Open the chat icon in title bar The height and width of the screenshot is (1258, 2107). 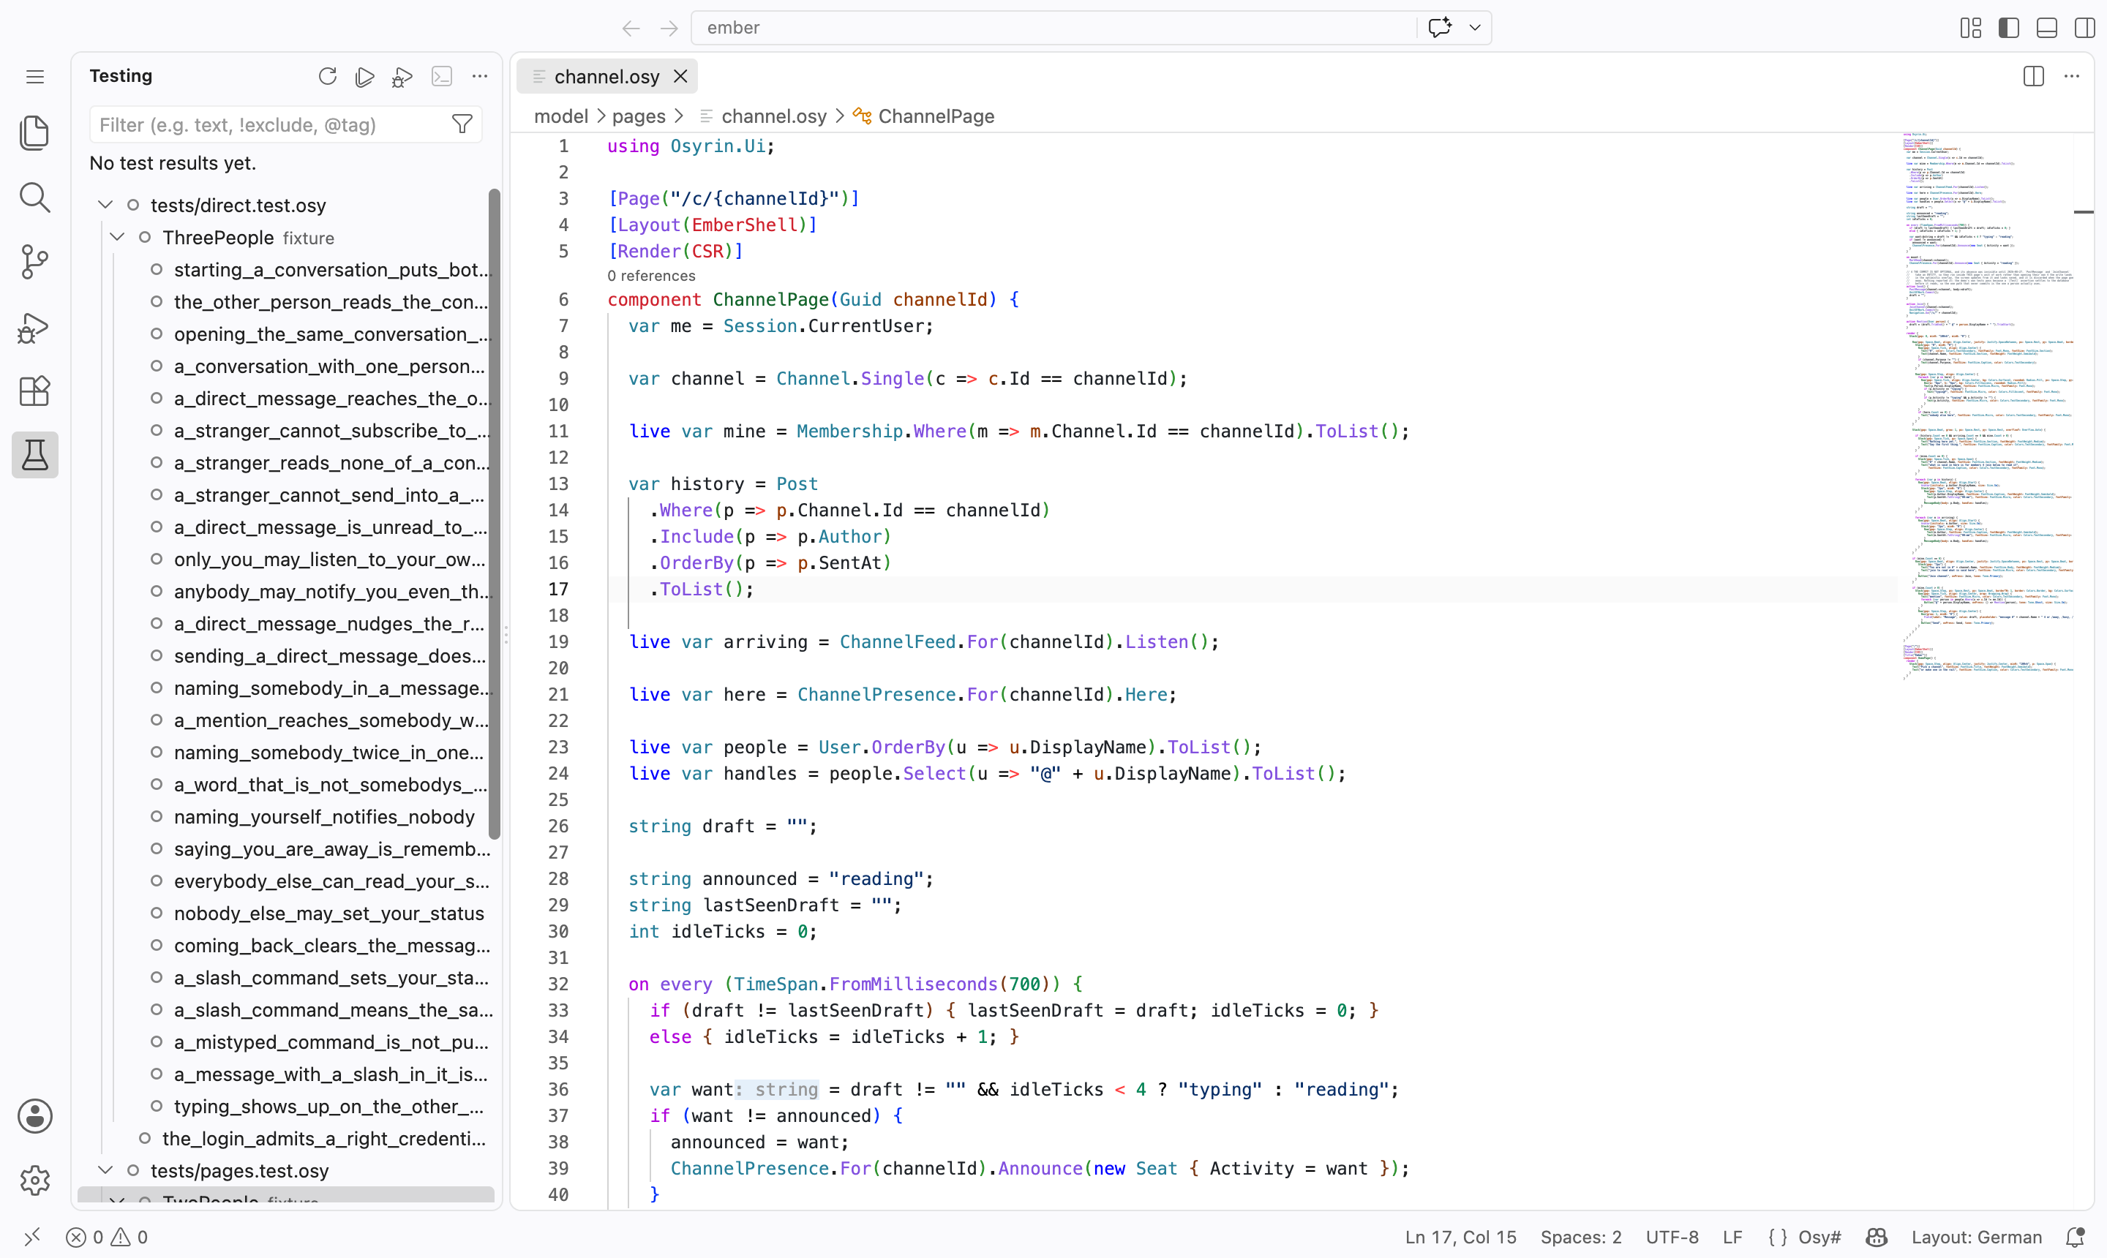click(1440, 28)
